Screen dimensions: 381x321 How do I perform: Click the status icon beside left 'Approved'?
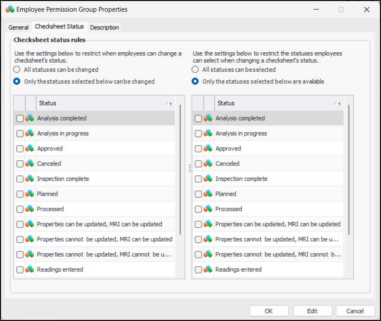(30, 148)
